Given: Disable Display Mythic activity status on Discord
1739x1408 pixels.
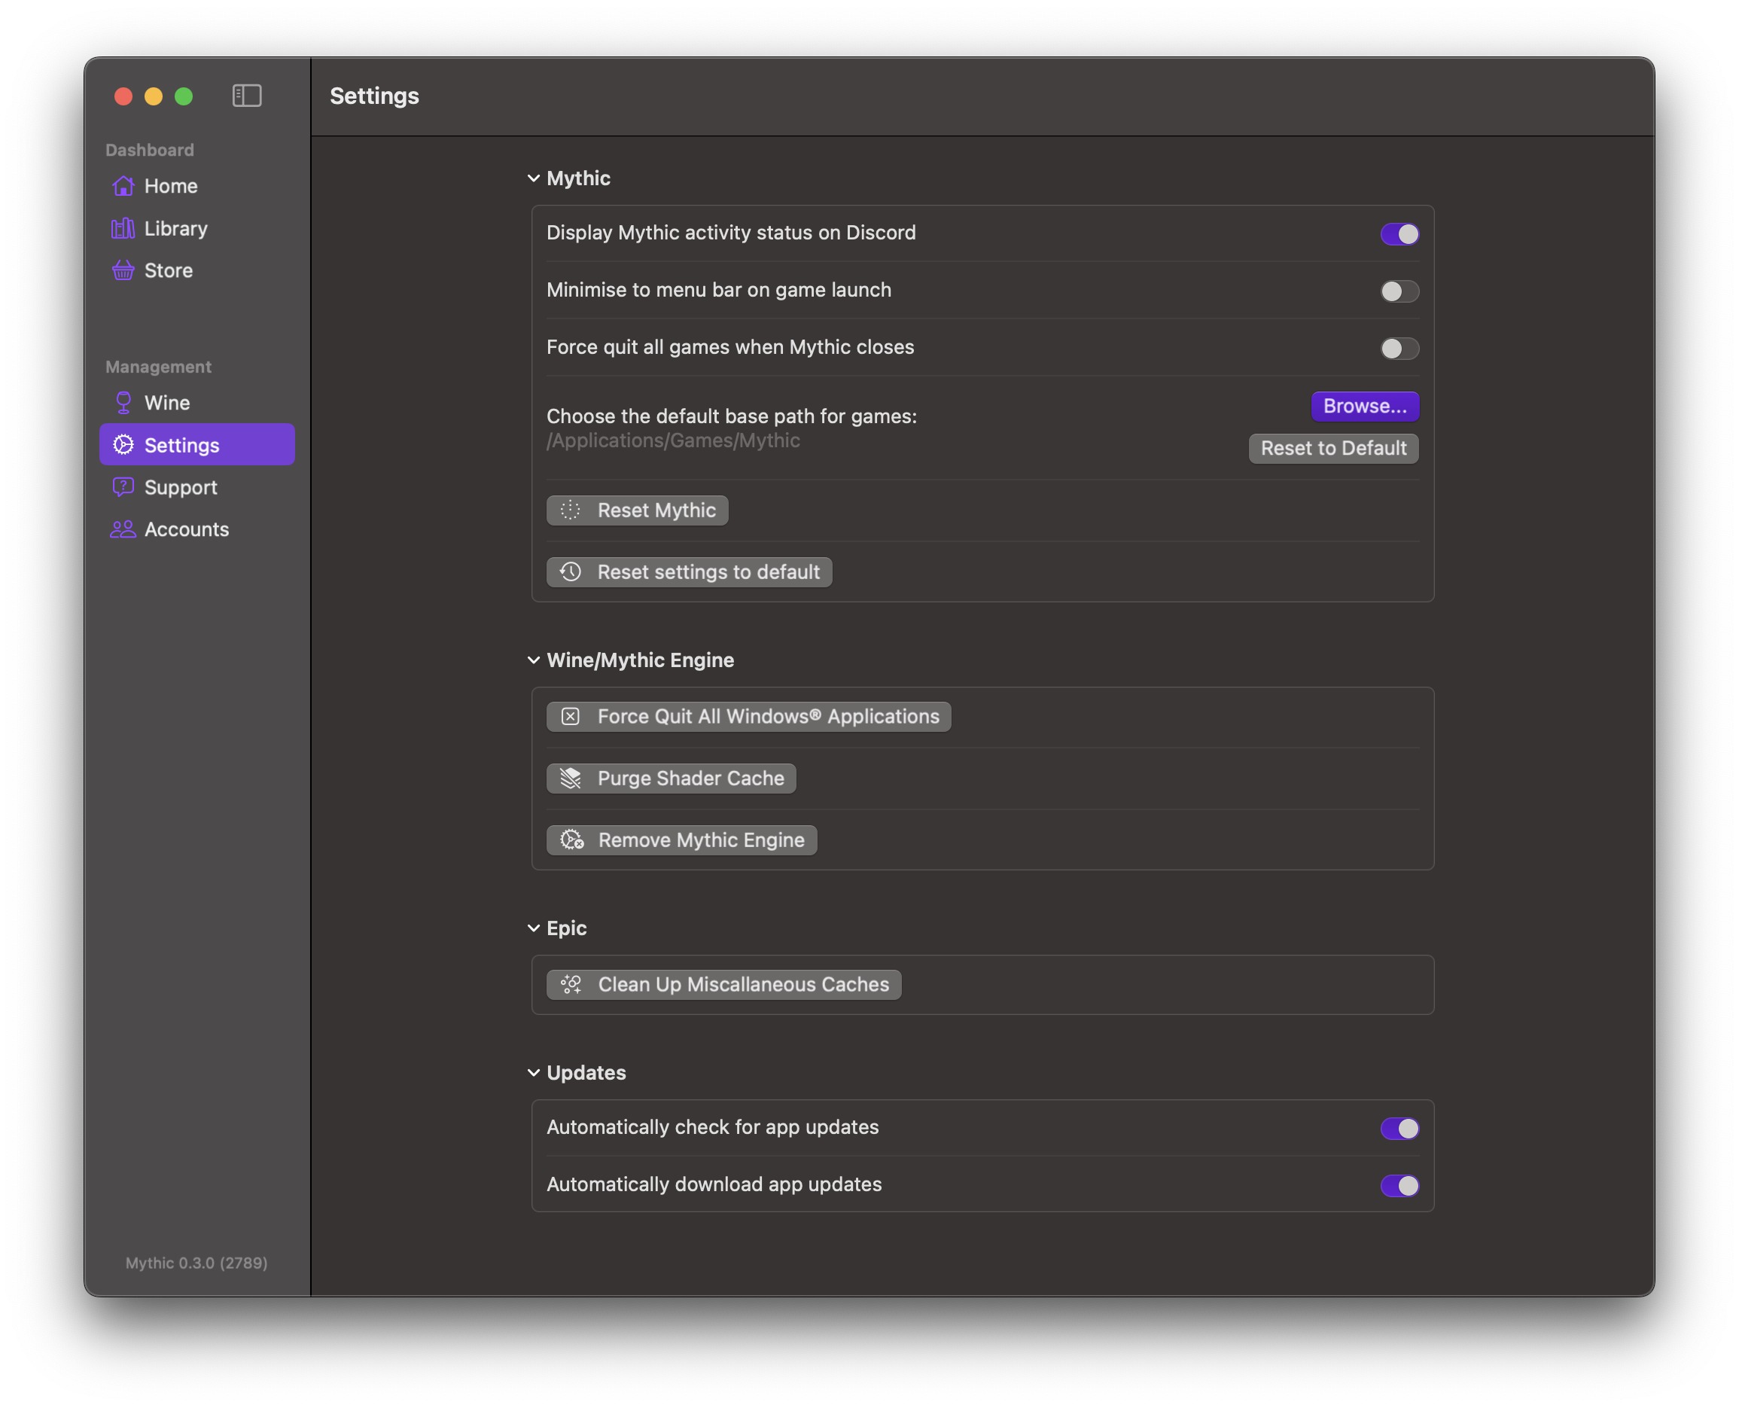Looking at the screenshot, I should (1399, 233).
